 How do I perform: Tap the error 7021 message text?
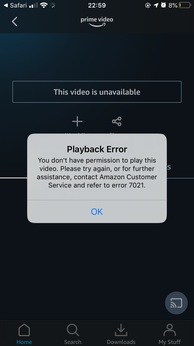(x=97, y=173)
